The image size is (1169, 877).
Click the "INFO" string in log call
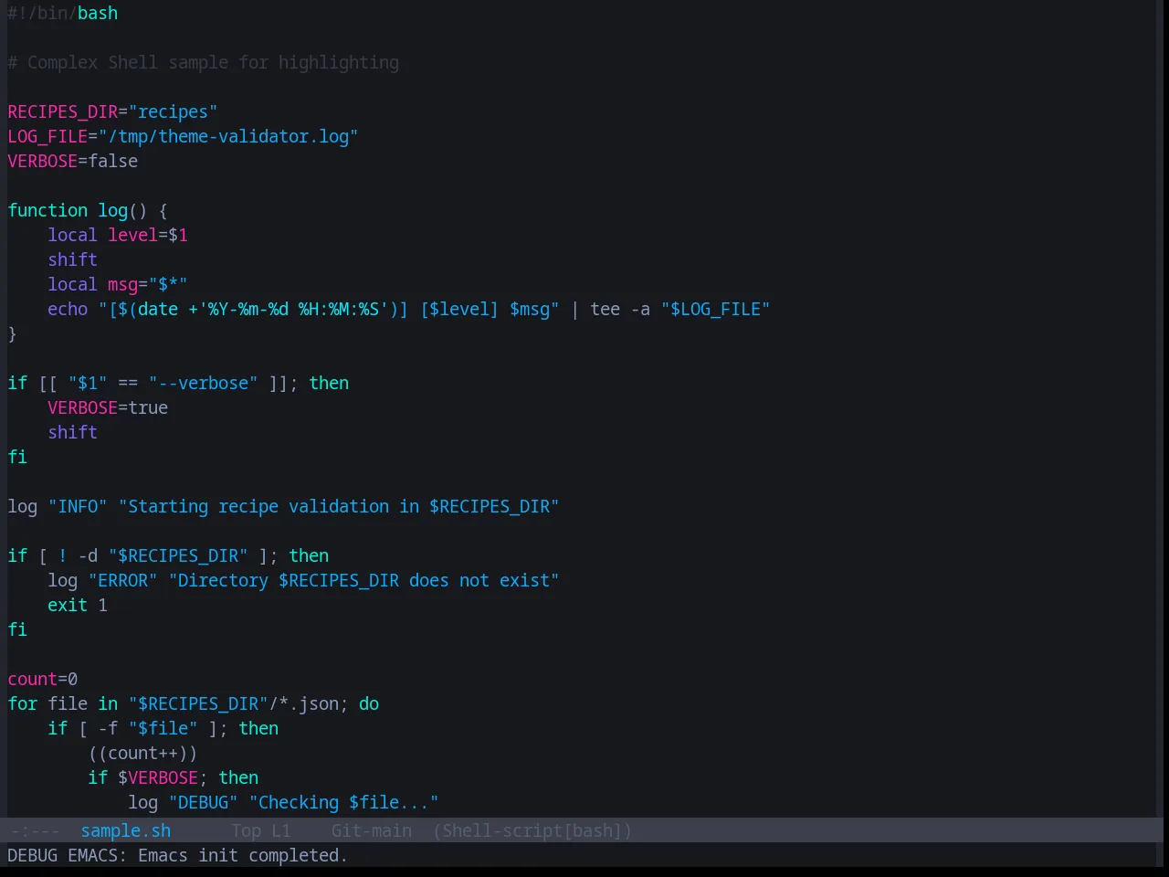[x=78, y=506]
